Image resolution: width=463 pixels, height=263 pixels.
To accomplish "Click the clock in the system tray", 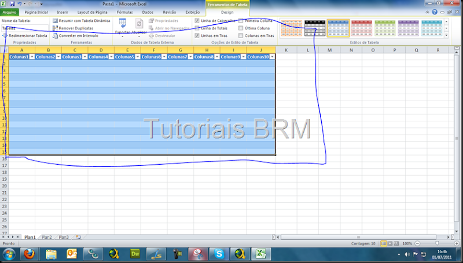I will [442, 254].
